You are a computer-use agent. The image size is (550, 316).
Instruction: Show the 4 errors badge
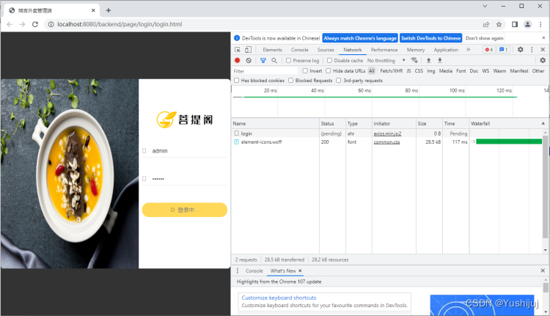489,50
